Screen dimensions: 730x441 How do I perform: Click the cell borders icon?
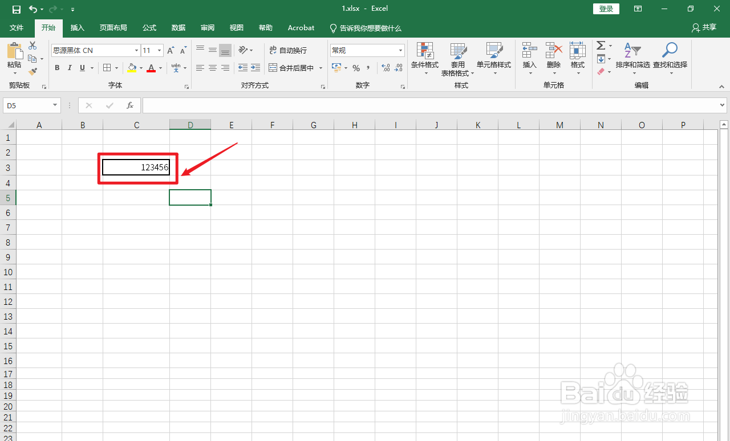pos(107,68)
